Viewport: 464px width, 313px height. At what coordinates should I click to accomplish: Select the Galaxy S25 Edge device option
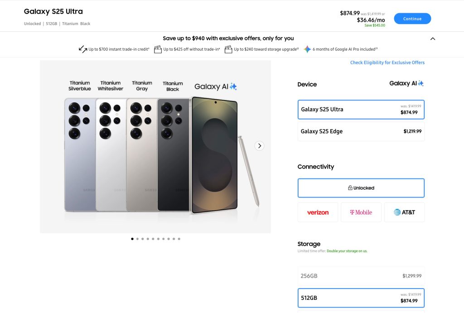coord(361,131)
